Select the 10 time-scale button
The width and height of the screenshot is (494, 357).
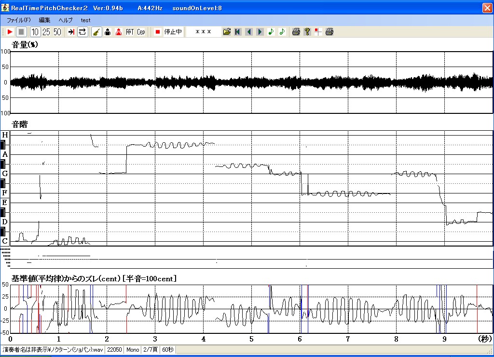35,32
